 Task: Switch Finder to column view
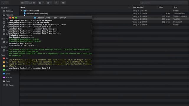pyautogui.click(x=30, y=3)
